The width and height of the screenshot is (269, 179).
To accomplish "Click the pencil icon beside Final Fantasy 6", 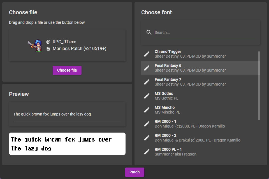I will (147, 68).
